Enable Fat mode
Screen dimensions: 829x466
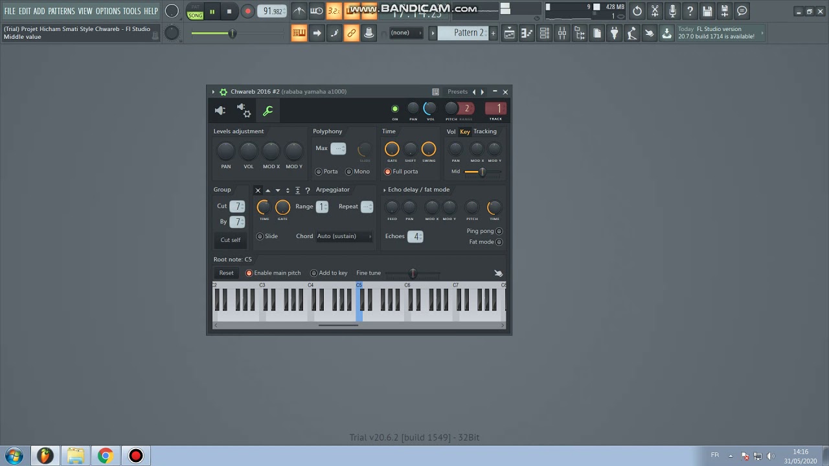[x=486, y=242]
